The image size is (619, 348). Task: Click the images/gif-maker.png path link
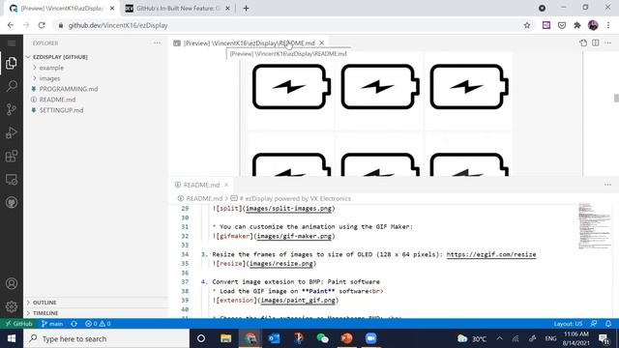click(294, 236)
